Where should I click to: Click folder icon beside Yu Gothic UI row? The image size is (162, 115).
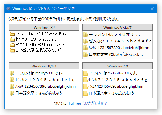click(85, 73)
